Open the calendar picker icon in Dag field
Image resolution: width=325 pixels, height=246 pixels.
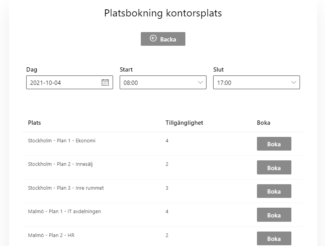105,82
